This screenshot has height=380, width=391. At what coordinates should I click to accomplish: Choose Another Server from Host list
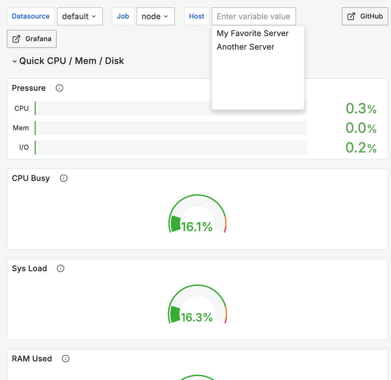pyautogui.click(x=258, y=47)
